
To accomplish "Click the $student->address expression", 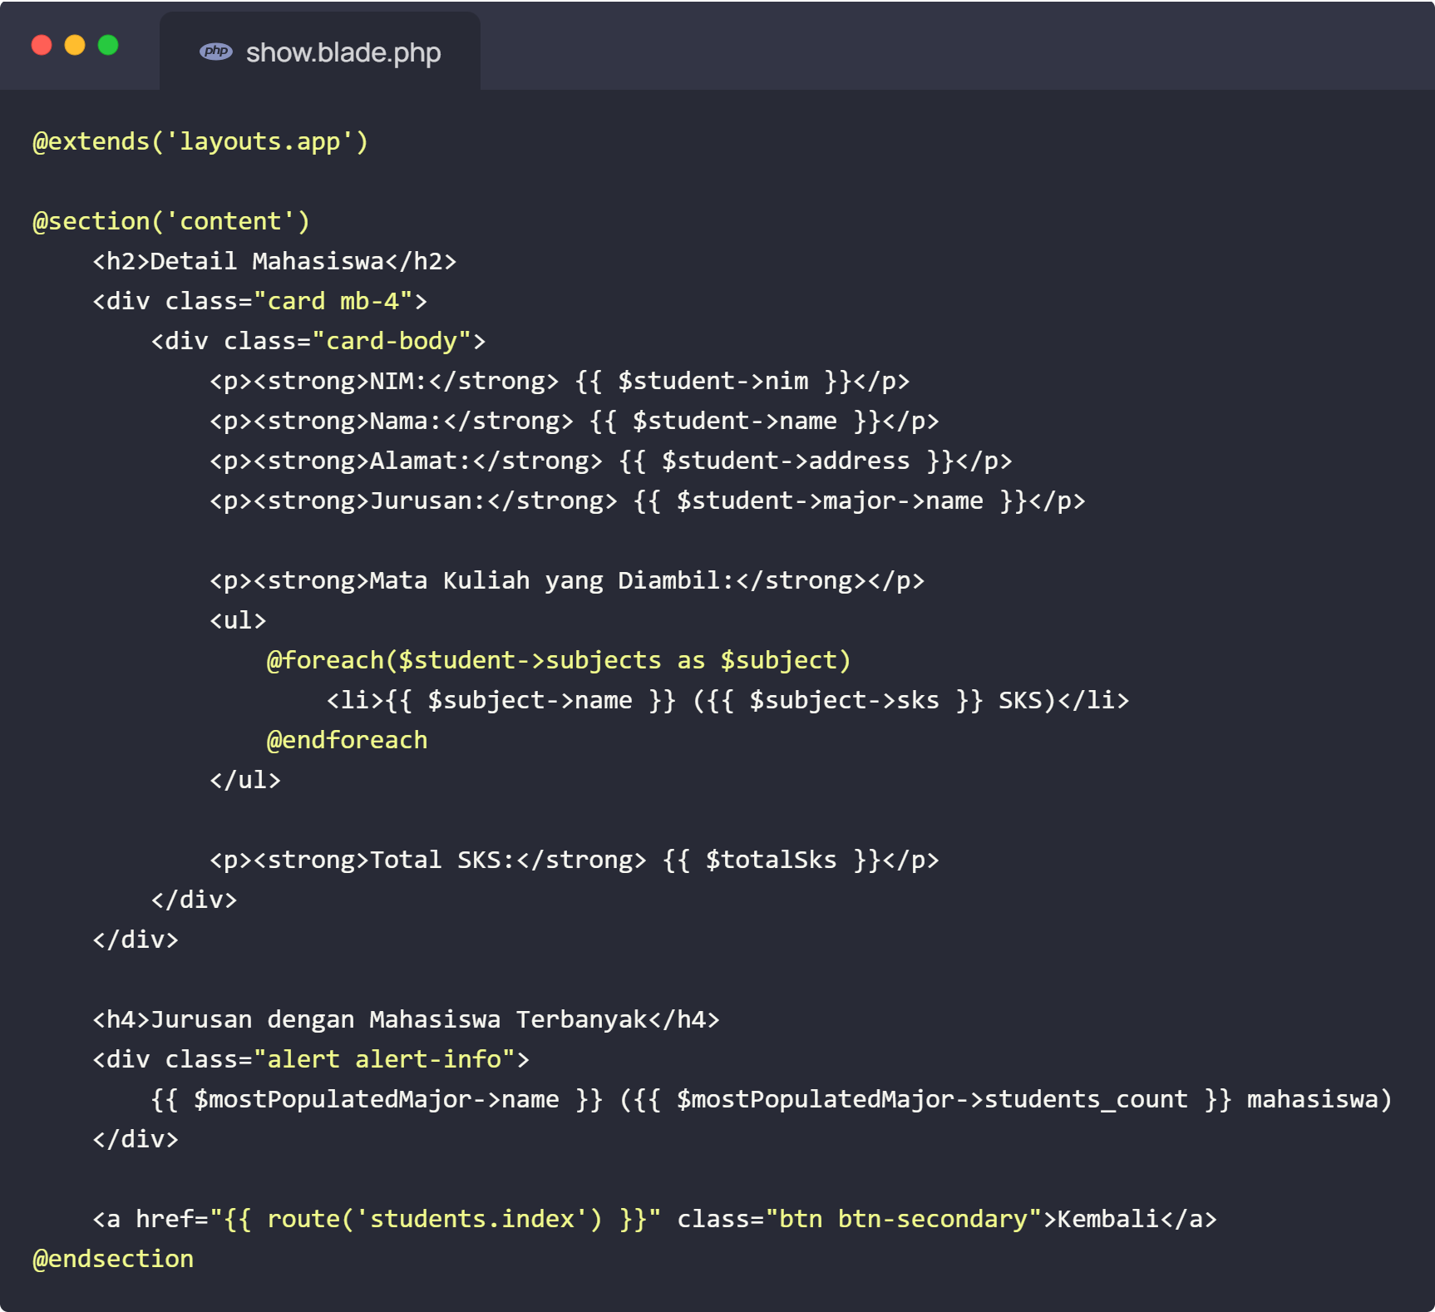I will [785, 461].
